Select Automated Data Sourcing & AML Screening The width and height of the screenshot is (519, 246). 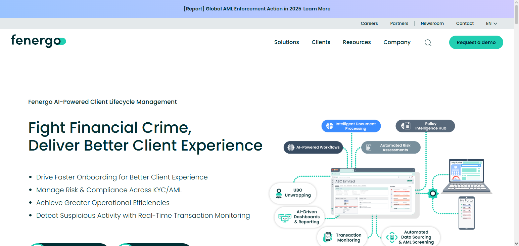pyautogui.click(x=411, y=237)
